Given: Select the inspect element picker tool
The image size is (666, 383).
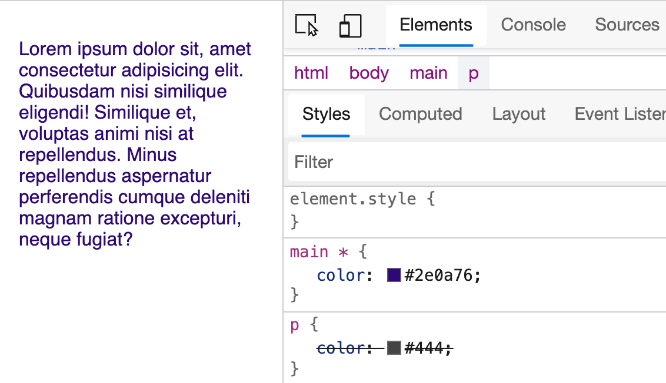Looking at the screenshot, I should [307, 25].
